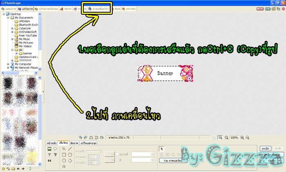Select the Symbol quote-mark tool

tap(49, 161)
